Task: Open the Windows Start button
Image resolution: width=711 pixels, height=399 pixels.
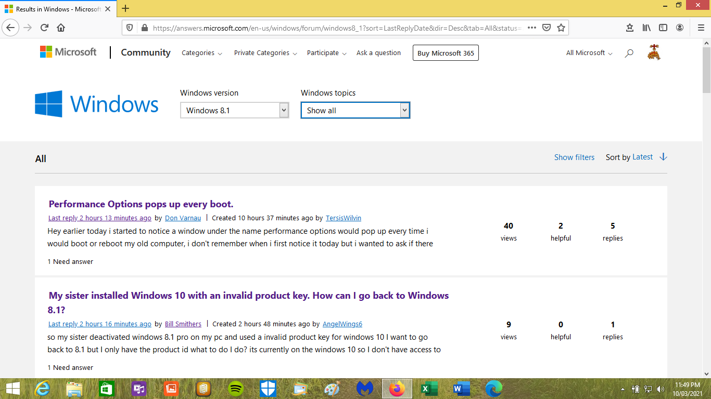Action: [x=12, y=389]
